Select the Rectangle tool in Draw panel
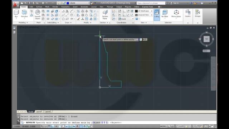 [67, 19]
